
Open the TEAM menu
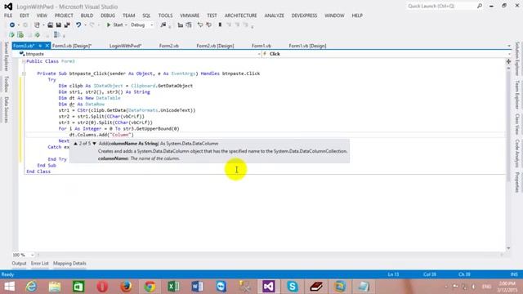click(x=128, y=16)
